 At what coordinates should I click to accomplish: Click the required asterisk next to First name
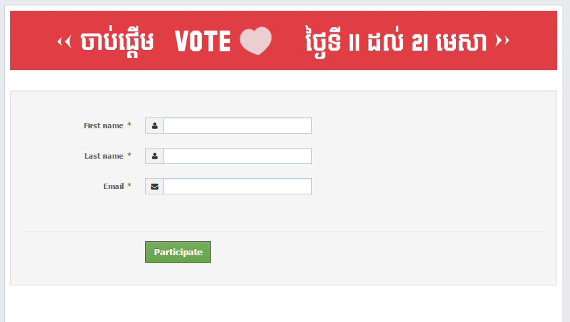129,126
